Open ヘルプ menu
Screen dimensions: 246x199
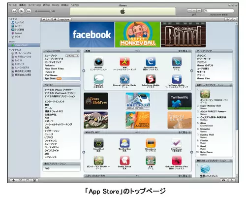(75, 5)
